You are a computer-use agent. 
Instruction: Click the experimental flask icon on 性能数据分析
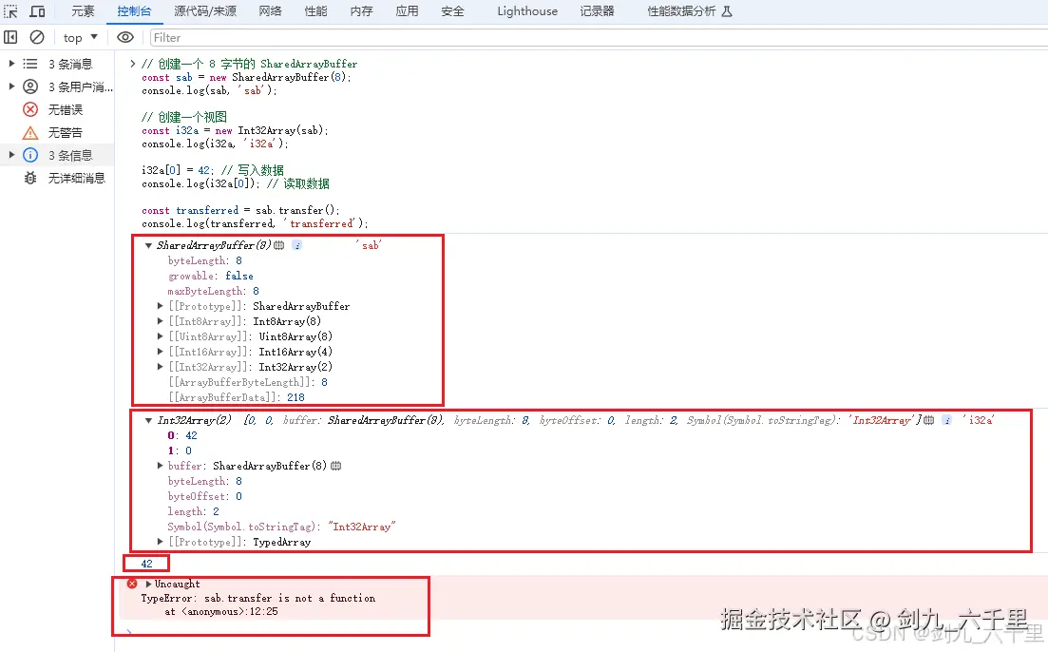[727, 11]
